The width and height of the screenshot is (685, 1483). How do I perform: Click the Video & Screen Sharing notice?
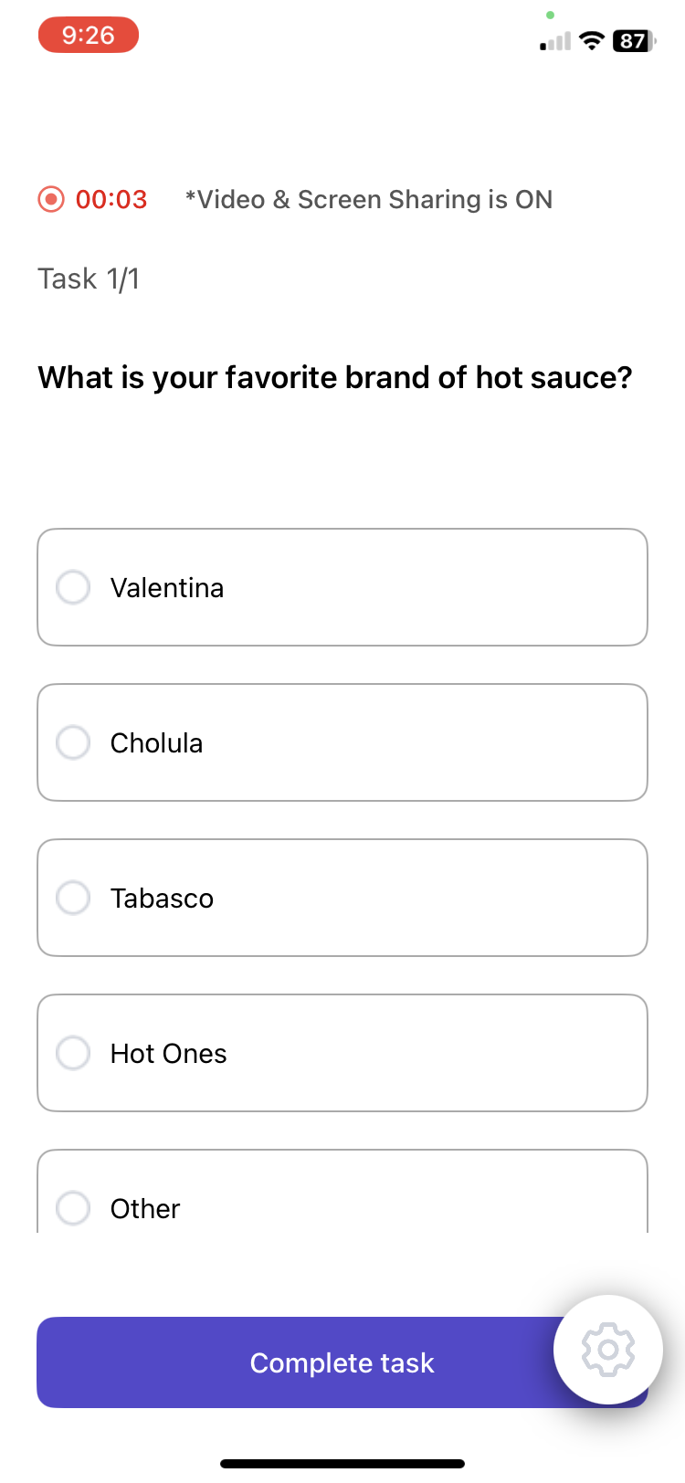[369, 199]
